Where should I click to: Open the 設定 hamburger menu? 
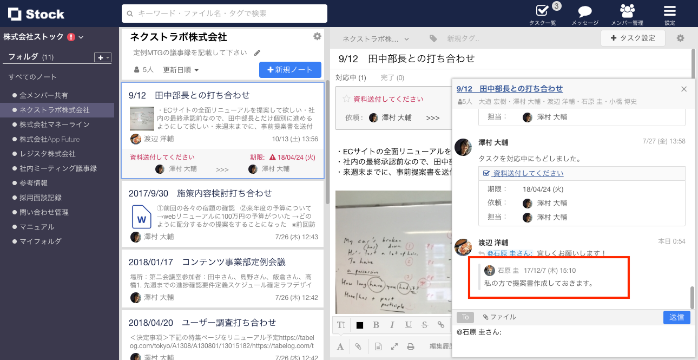pos(669,11)
